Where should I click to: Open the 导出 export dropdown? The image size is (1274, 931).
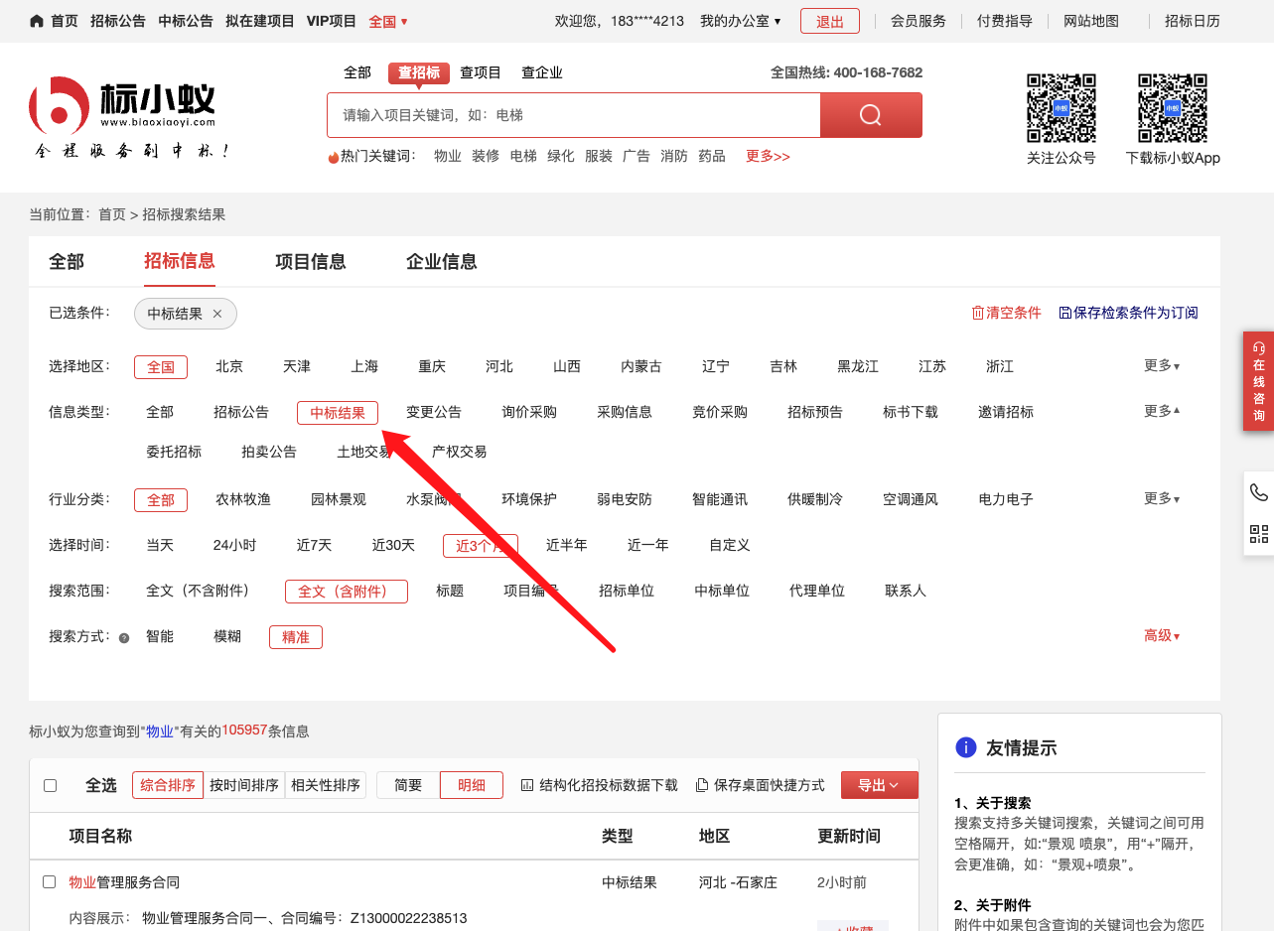(879, 785)
